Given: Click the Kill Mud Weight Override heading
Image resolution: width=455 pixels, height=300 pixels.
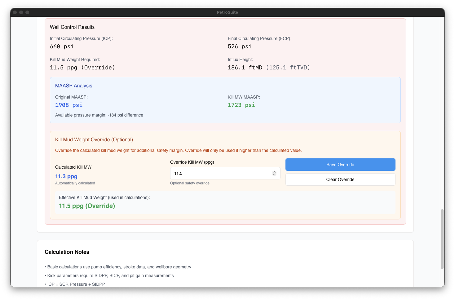Looking at the screenshot, I should (94, 139).
